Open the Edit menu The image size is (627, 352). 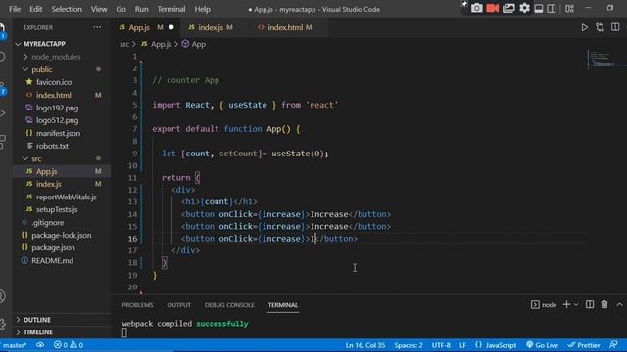(35, 9)
